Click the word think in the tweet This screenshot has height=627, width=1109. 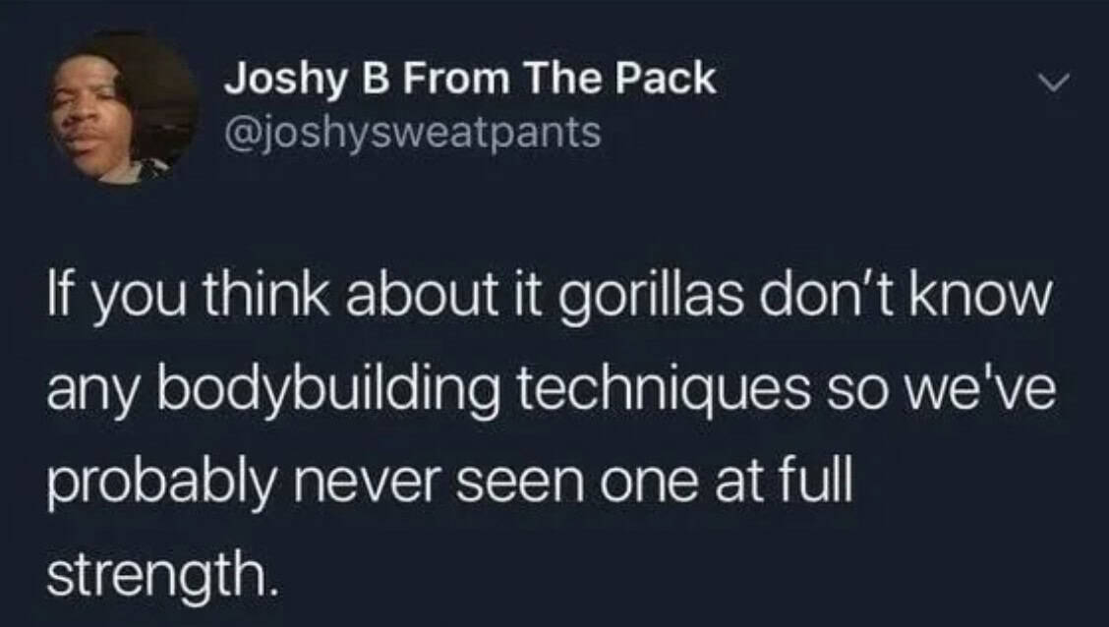click(266, 298)
